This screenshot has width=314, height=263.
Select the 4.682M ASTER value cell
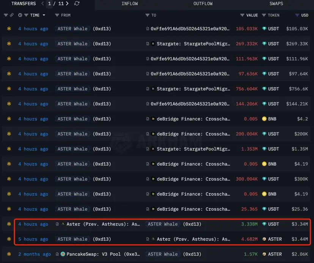[249, 239]
